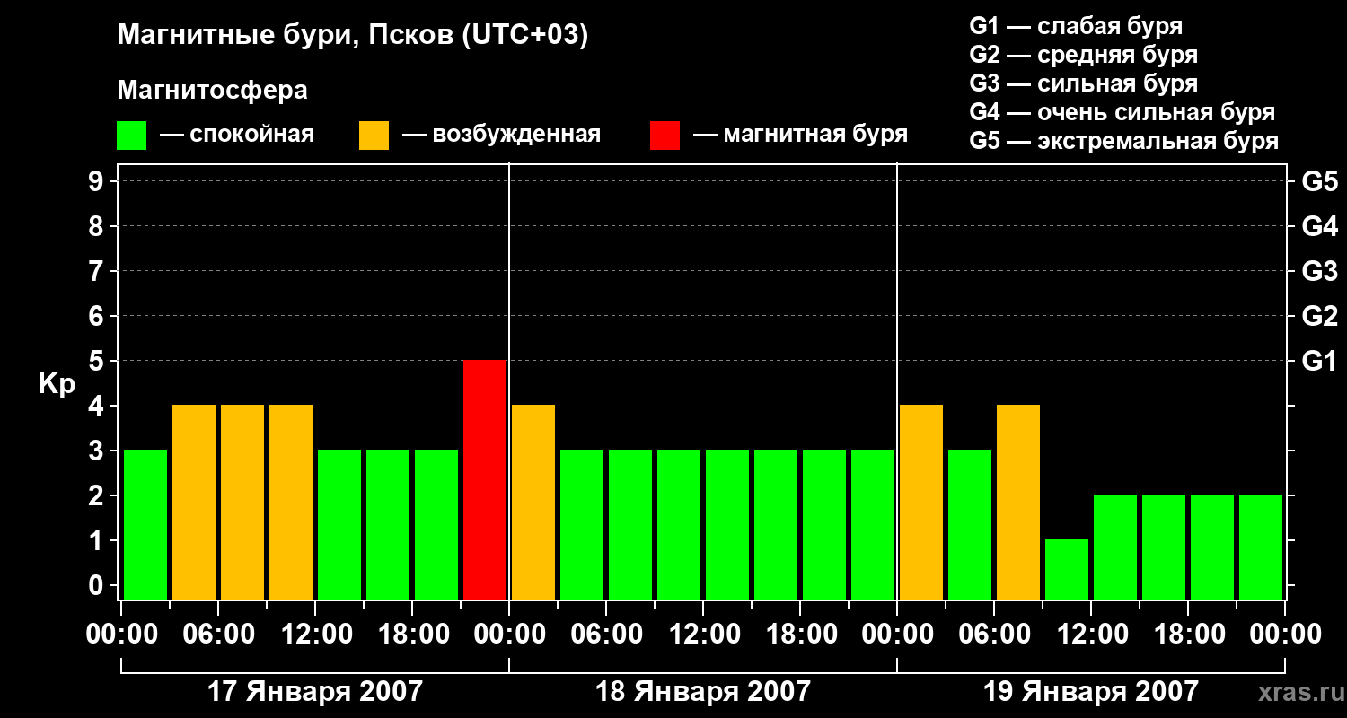
Task: Click the green 12:00–15:00 bar on 18 January
Action: pyautogui.click(x=727, y=525)
